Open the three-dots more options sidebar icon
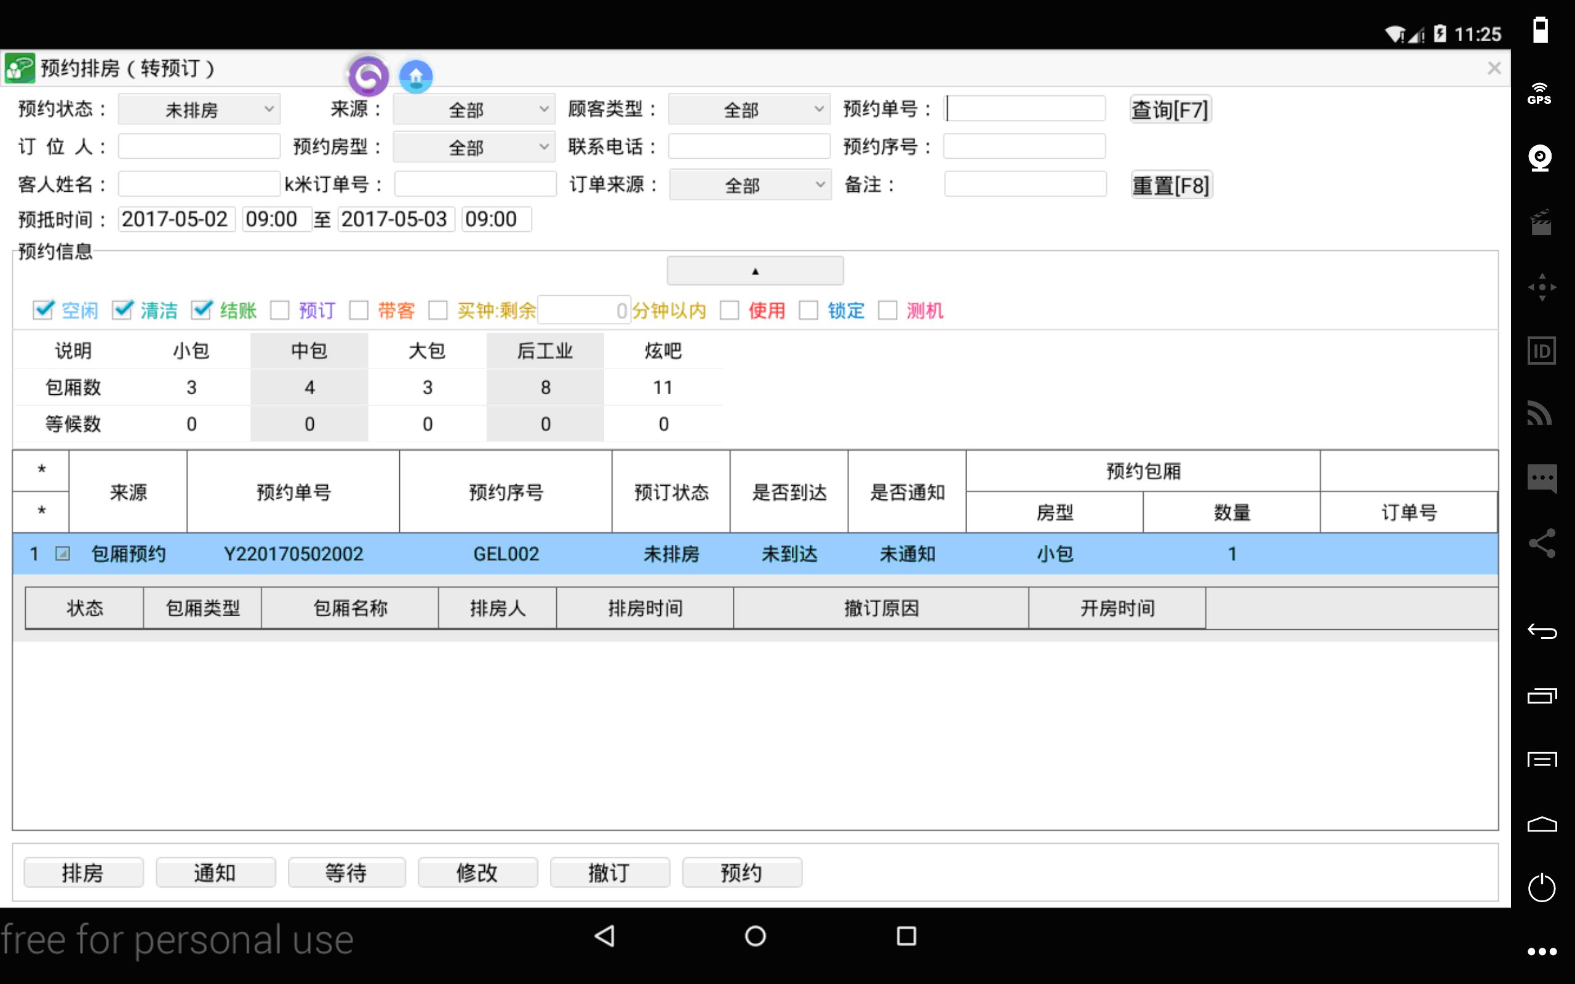This screenshot has height=984, width=1575. pos(1542,951)
